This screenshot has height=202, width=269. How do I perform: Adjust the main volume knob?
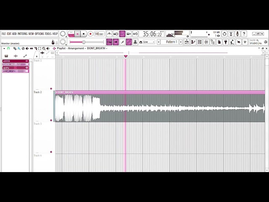(x=63, y=34)
